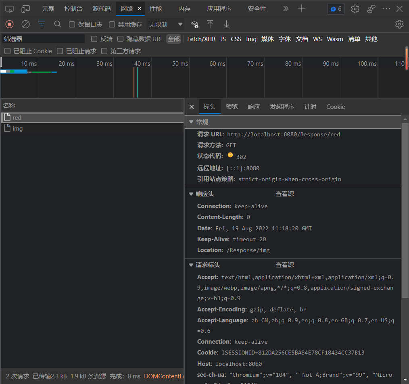This screenshot has height=384, width=409.
Task: Check 已阻止请求 checkbox
Action: tap(60, 51)
